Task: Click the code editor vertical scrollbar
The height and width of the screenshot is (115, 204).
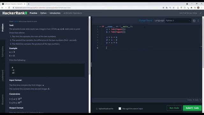Action: [203, 43]
